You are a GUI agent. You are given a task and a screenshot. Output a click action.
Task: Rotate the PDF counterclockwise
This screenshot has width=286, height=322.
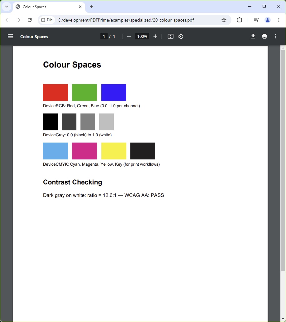tap(181, 36)
